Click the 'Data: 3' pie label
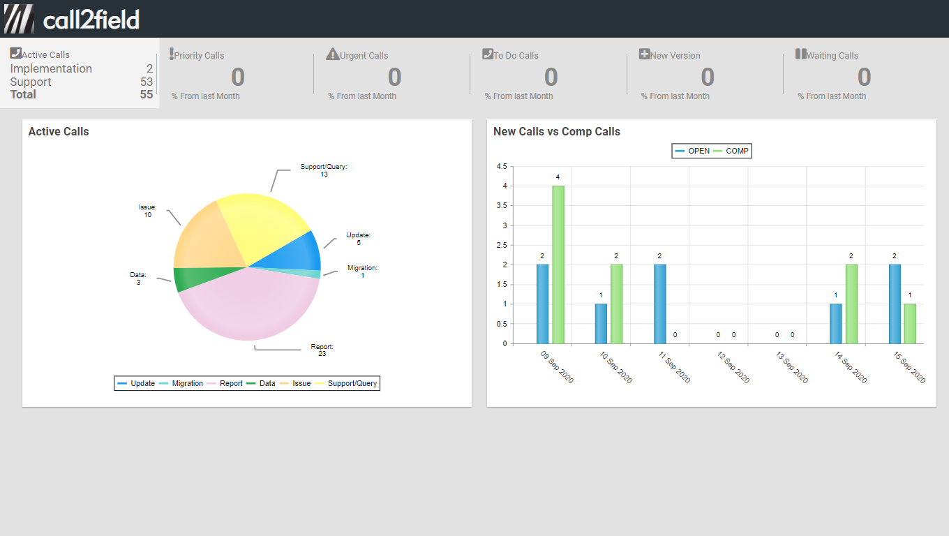The image size is (949, 536). 138,278
